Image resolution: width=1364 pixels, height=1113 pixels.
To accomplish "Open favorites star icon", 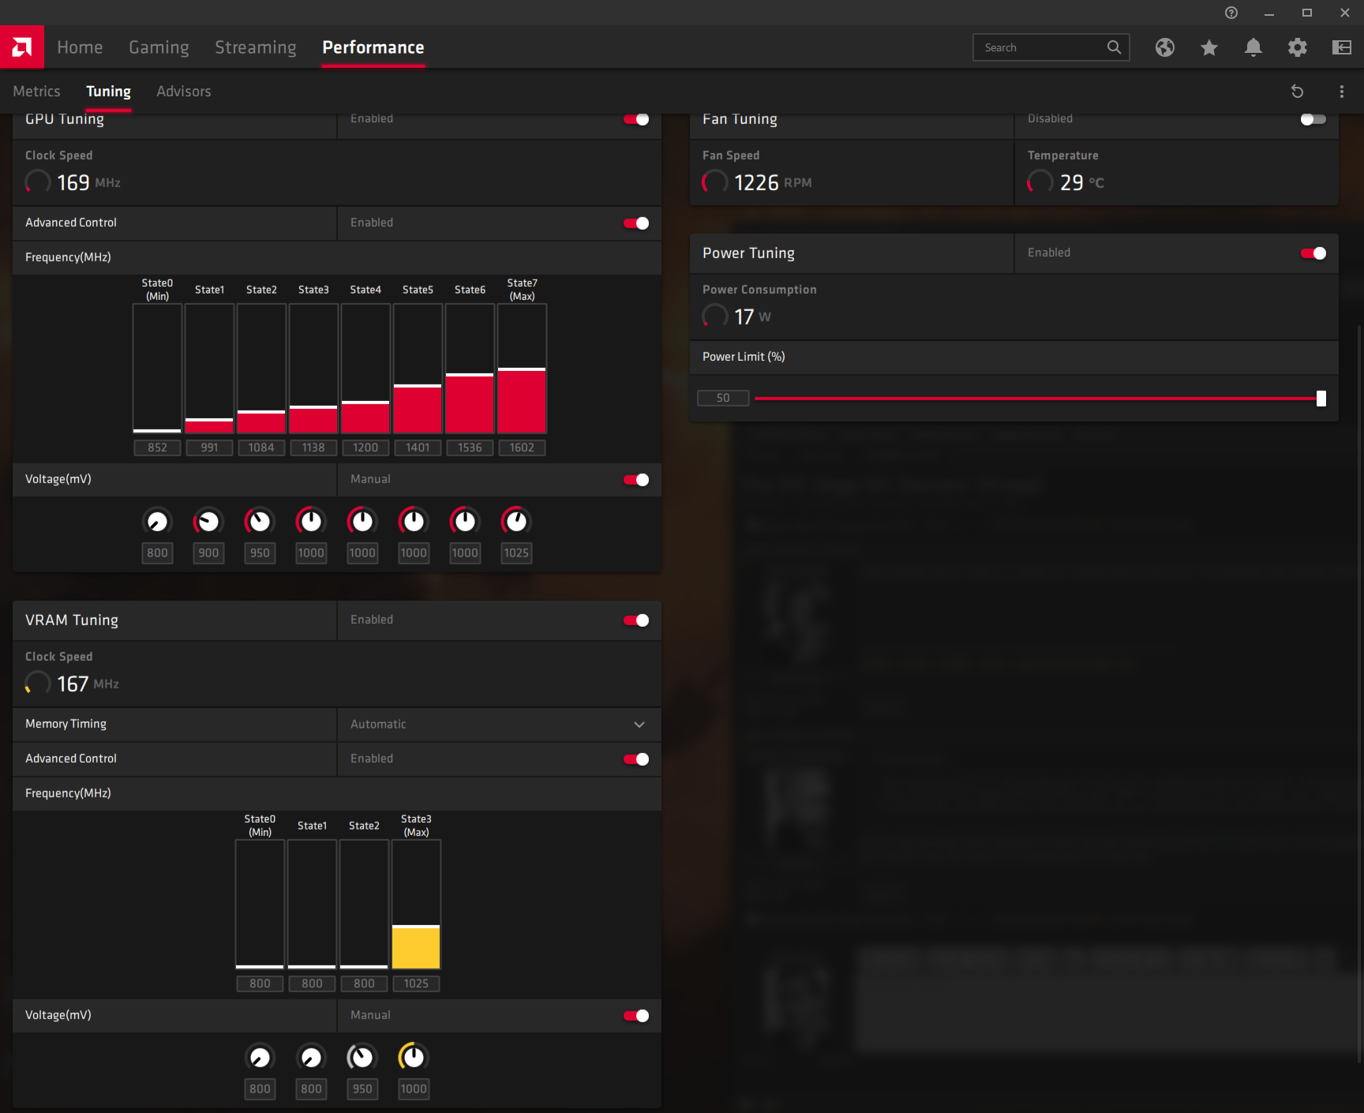I will 1209,47.
